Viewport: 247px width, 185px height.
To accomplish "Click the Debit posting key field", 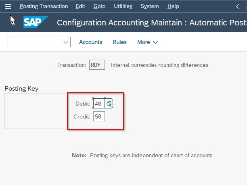I will tap(99, 104).
